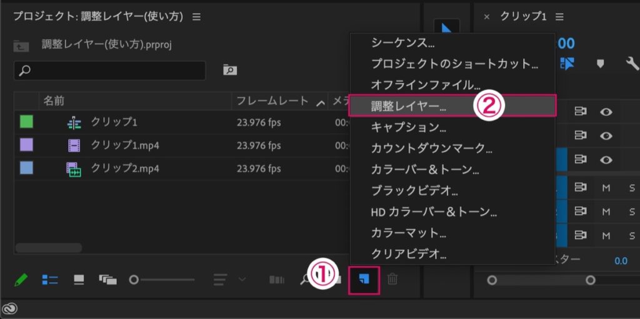This screenshot has width=640, height=319.
Task: Mute the third audio track M button
Action: 606,235
